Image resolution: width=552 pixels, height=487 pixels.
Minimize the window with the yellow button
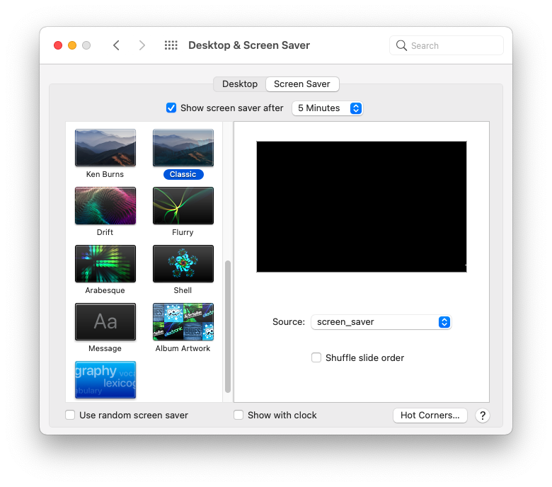click(72, 45)
